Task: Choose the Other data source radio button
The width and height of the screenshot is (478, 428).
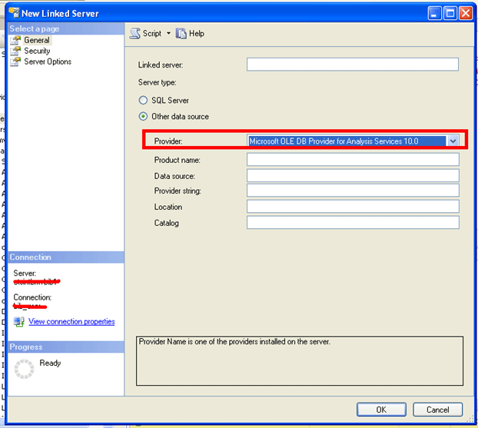Action: click(143, 117)
